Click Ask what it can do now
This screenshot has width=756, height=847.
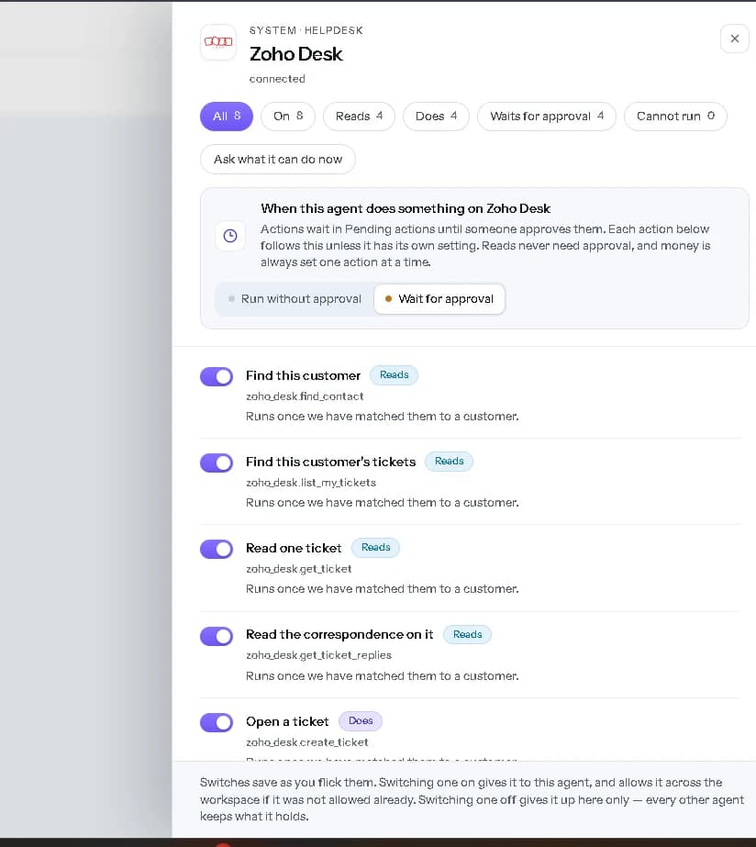(x=278, y=160)
